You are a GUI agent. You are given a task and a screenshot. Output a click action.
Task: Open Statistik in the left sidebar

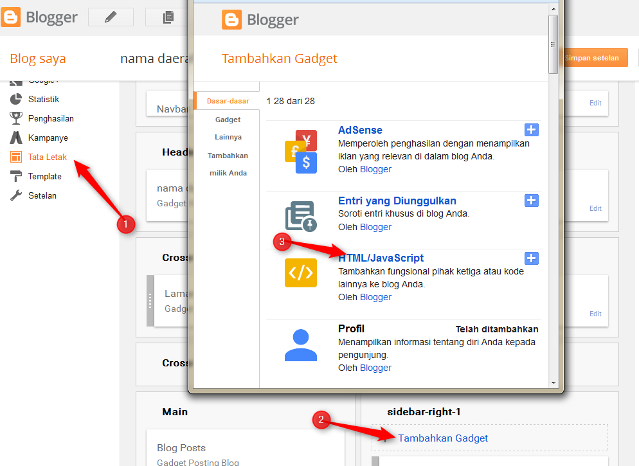pyautogui.click(x=44, y=99)
